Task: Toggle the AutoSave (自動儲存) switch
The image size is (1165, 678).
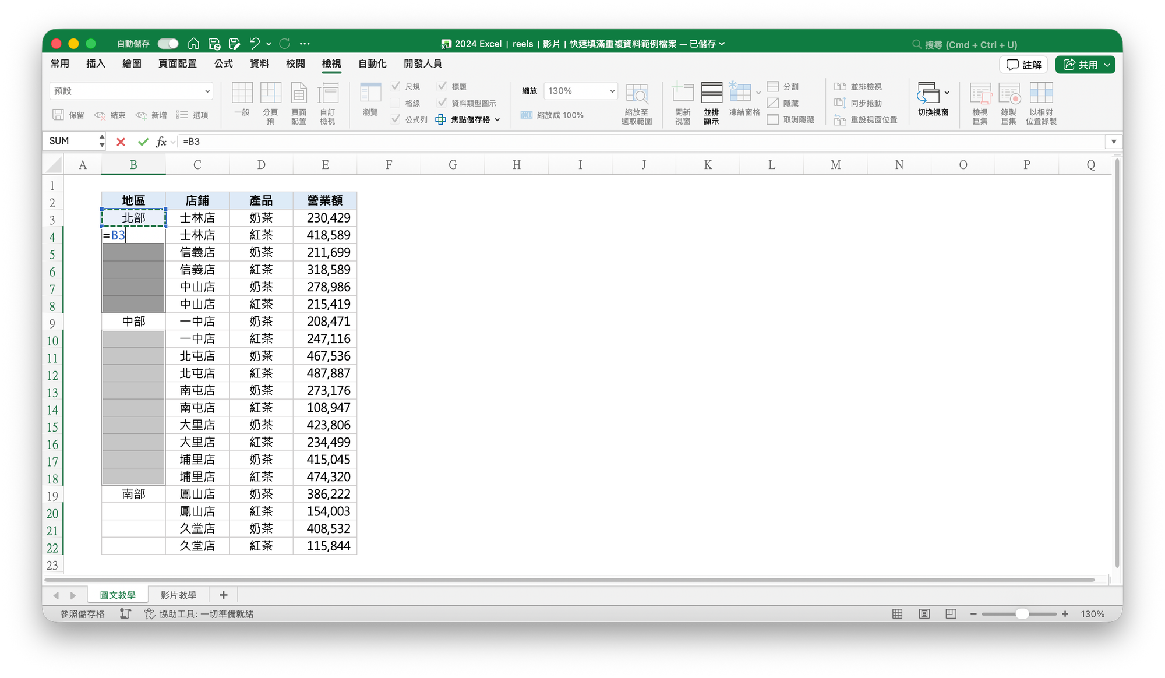Action: coord(168,44)
